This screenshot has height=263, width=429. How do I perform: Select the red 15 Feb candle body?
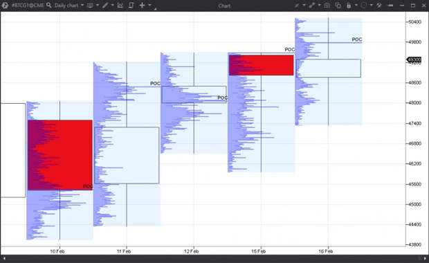click(262, 65)
